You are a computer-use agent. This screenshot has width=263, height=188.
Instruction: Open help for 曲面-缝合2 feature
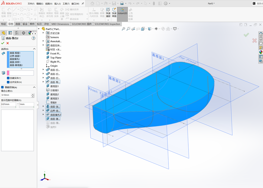34,38
